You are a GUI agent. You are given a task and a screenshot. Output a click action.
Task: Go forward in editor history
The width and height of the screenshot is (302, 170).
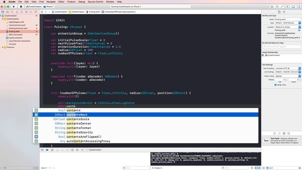tap(49, 12)
